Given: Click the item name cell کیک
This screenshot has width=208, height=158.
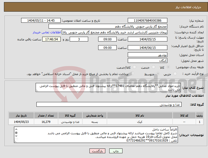Looking at the screenshot, I should click(140, 122).
